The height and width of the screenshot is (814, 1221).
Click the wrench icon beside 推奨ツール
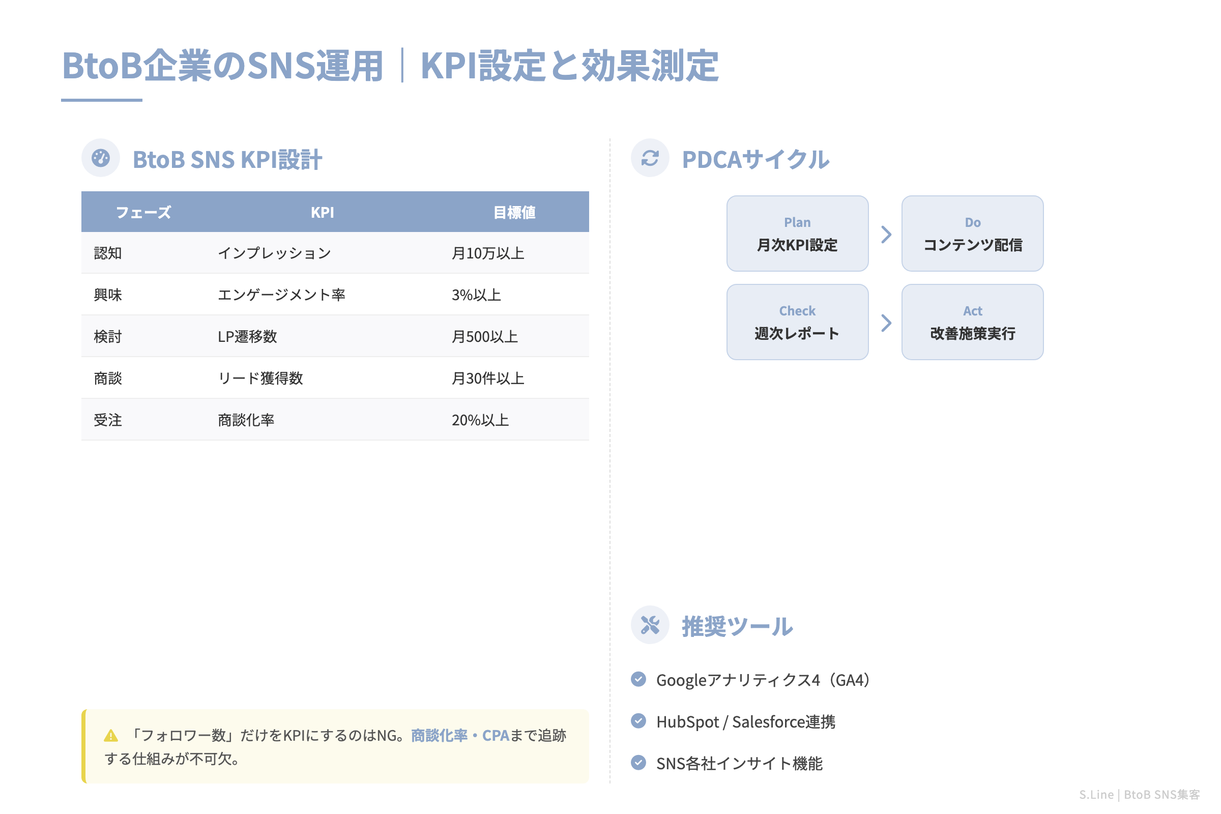[x=651, y=625]
